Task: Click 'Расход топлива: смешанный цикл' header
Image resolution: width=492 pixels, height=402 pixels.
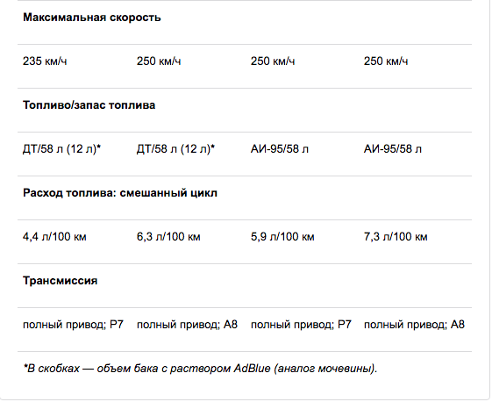Action: (x=120, y=193)
